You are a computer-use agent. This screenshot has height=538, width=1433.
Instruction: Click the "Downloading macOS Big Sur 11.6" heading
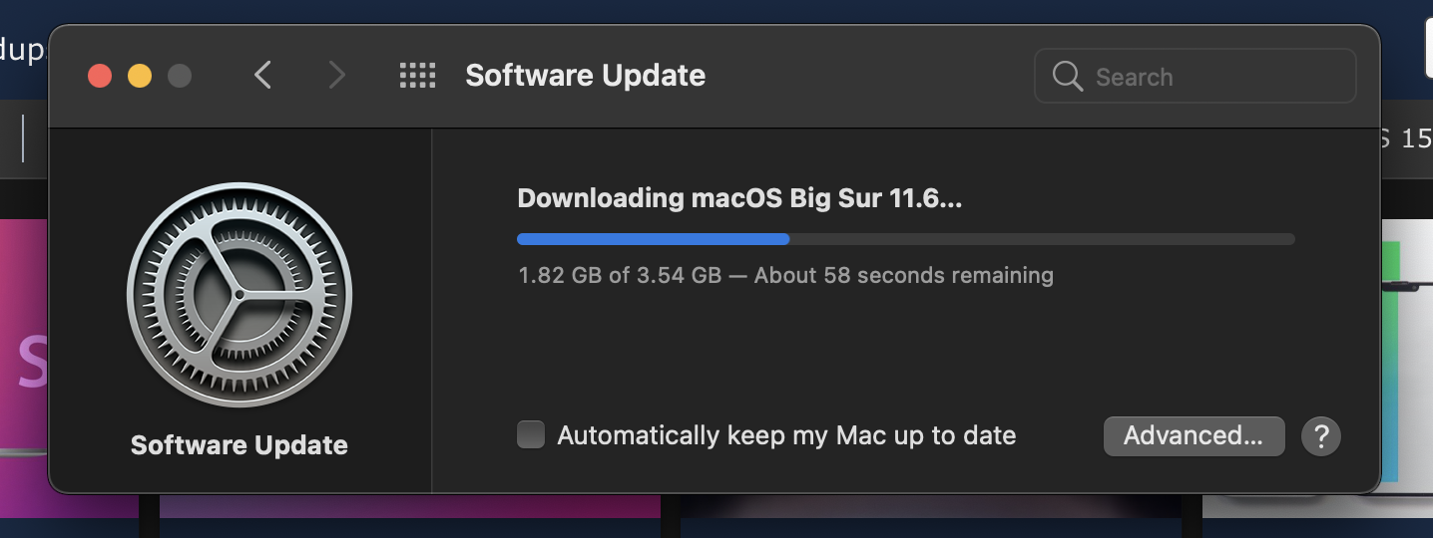[739, 198]
